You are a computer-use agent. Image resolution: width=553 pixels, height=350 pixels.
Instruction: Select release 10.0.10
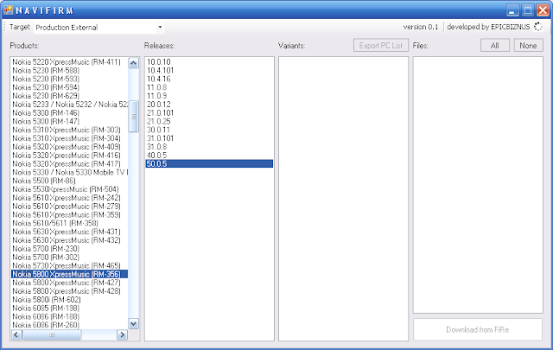click(x=209, y=61)
